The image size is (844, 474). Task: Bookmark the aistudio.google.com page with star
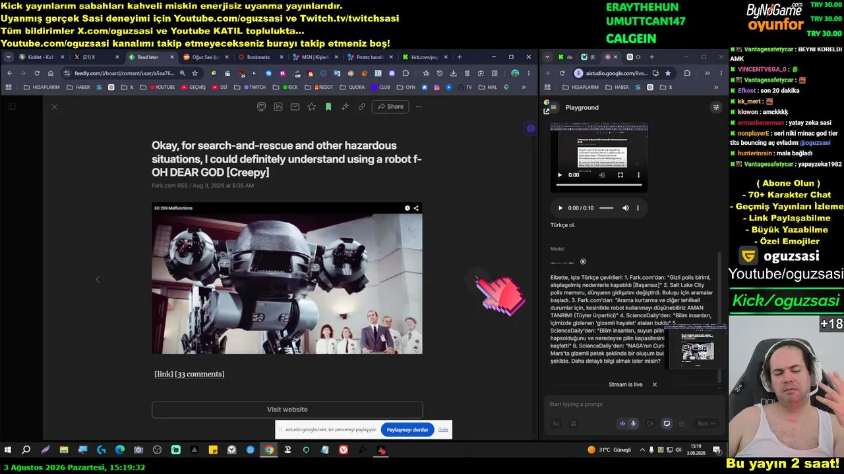click(x=668, y=73)
